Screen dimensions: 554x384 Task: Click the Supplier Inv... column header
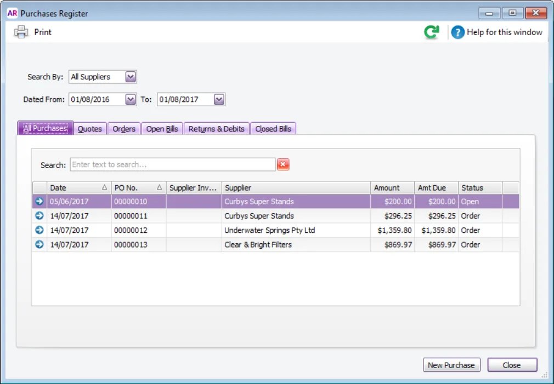click(x=194, y=188)
